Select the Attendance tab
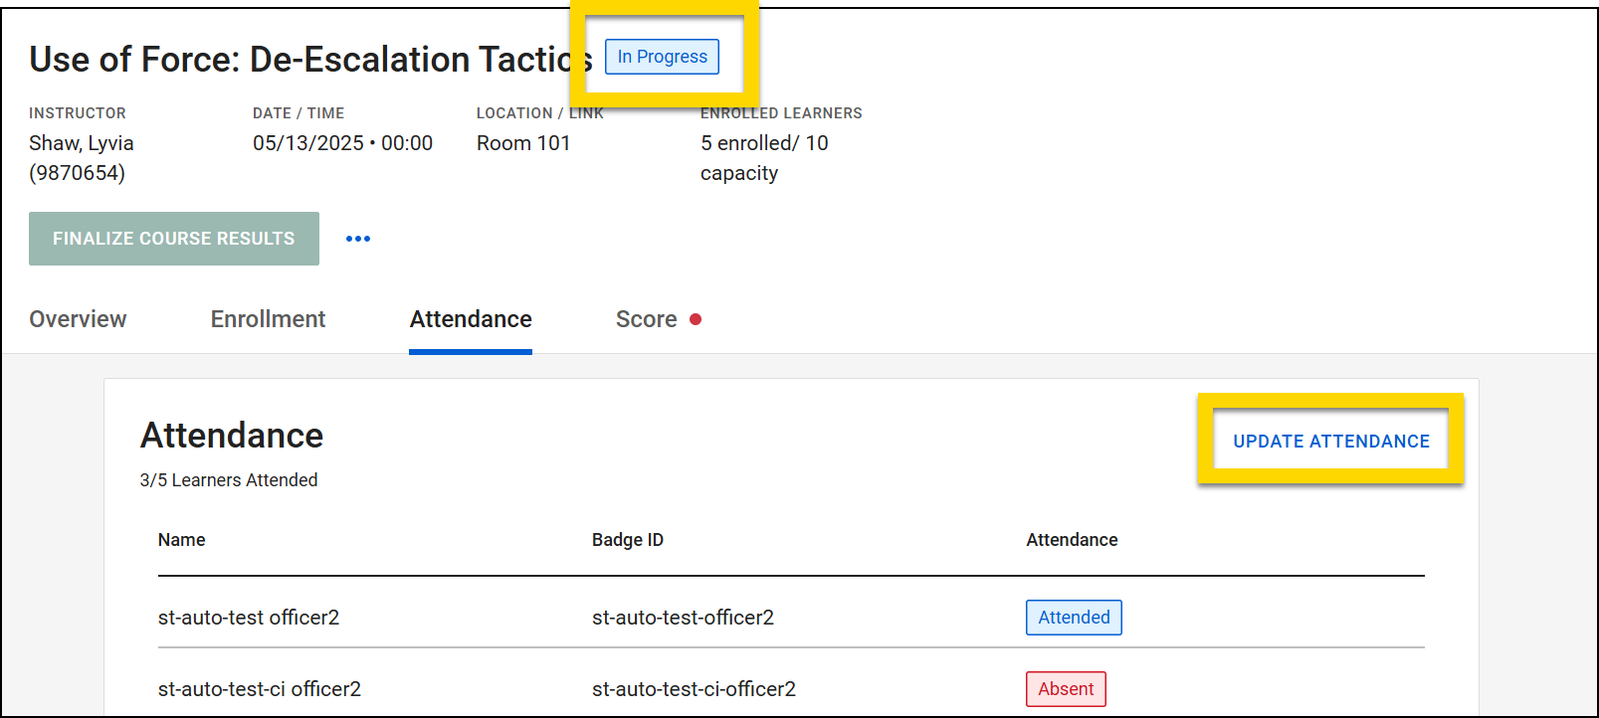Screen dimensions: 1599x718 471,319
